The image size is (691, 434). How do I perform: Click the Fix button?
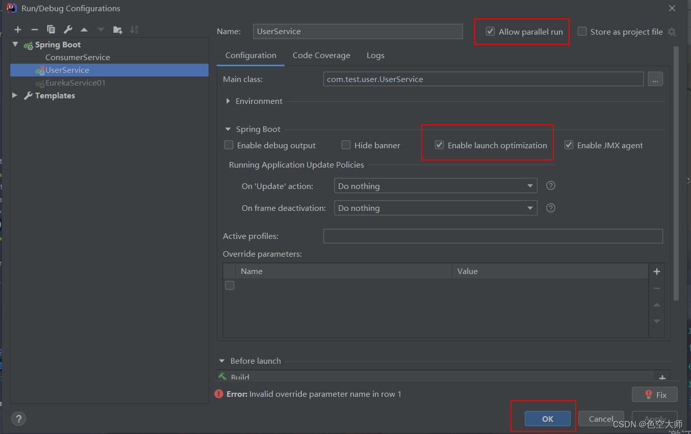point(655,394)
